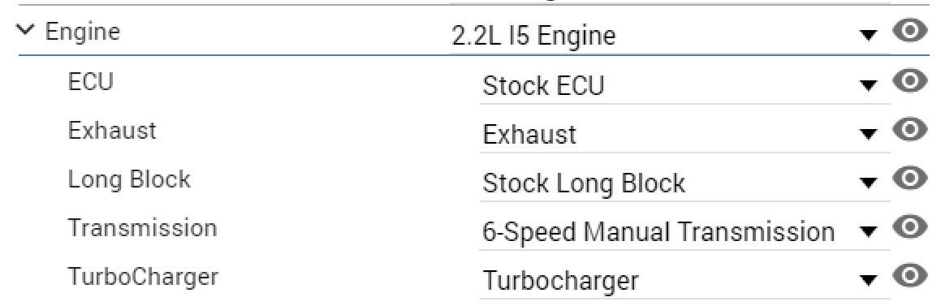Viewport: 941px width, 306px height.
Task: Select the Transmission slot label
Action: 142,228
